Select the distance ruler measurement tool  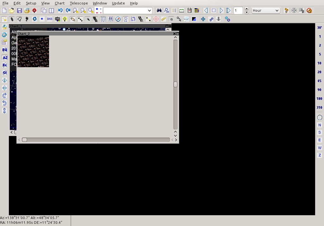(164, 19)
